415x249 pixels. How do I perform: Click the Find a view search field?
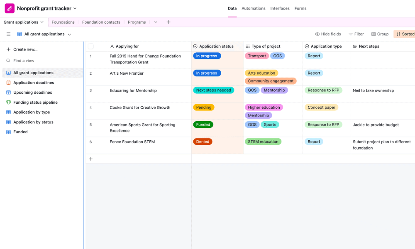pos(24,61)
